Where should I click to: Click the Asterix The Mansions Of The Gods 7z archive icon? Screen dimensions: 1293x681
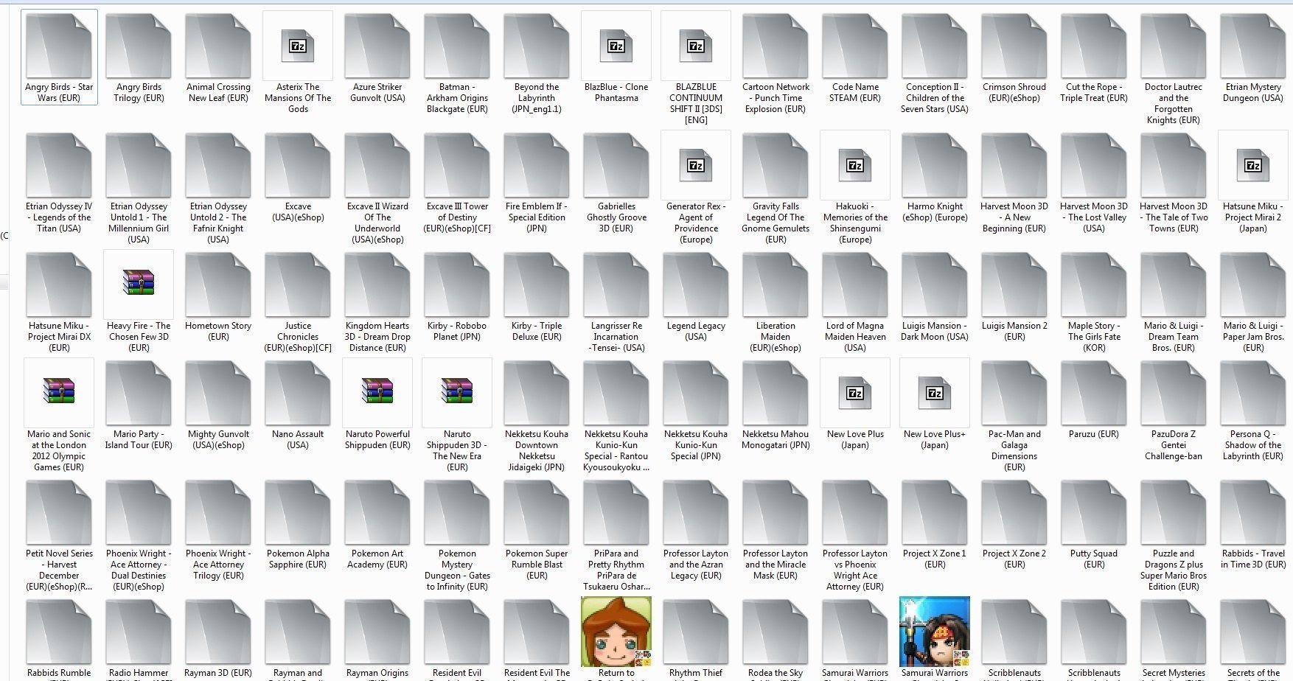pyautogui.click(x=298, y=46)
